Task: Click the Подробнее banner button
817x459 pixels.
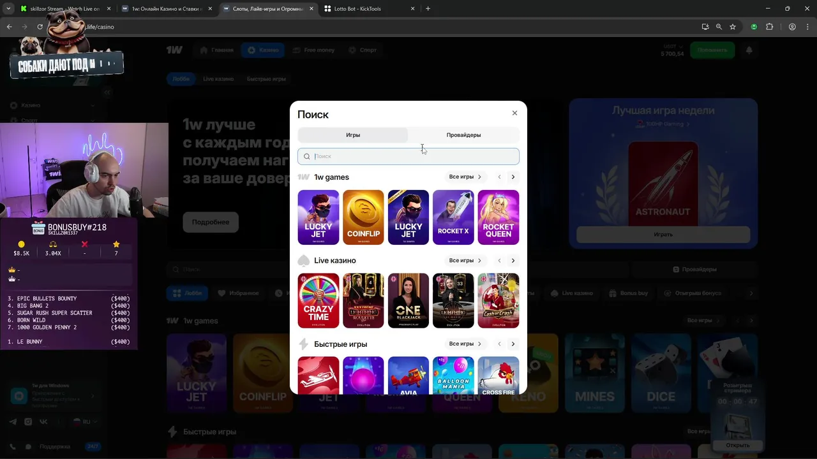Action: click(x=211, y=222)
